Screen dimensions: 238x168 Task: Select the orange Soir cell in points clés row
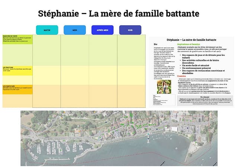click(x=130, y=96)
